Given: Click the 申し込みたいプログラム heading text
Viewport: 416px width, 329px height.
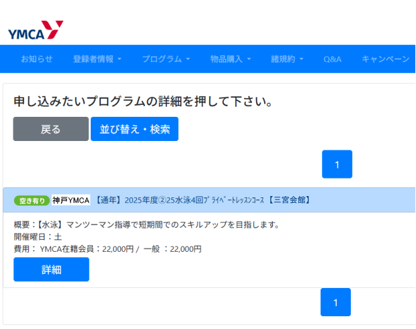Looking at the screenshot, I should coord(142,101).
